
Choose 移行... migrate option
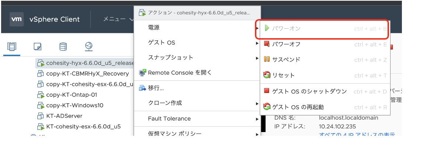[197, 88]
